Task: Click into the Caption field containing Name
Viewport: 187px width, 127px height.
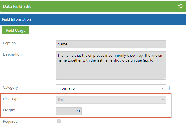Action: pos(111,44)
